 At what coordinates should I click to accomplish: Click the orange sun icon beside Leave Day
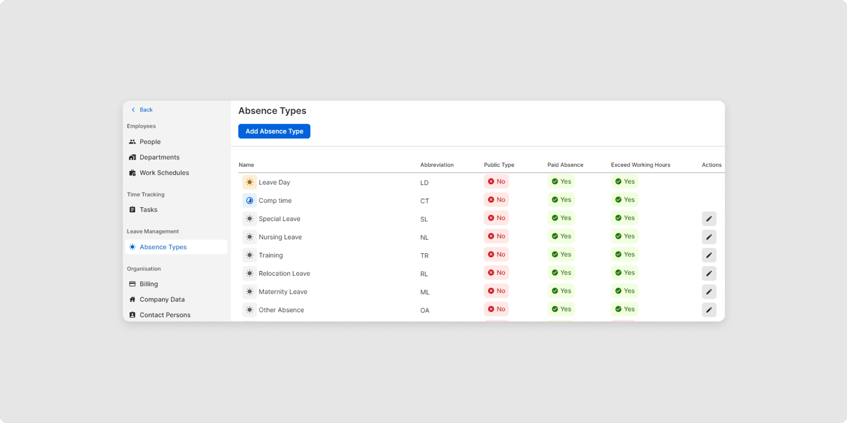(249, 182)
